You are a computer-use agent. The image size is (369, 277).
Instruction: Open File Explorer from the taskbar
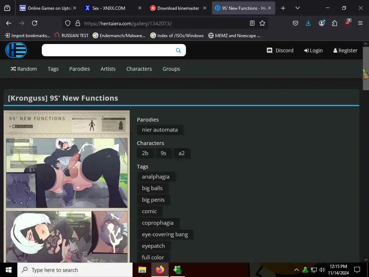142,270
